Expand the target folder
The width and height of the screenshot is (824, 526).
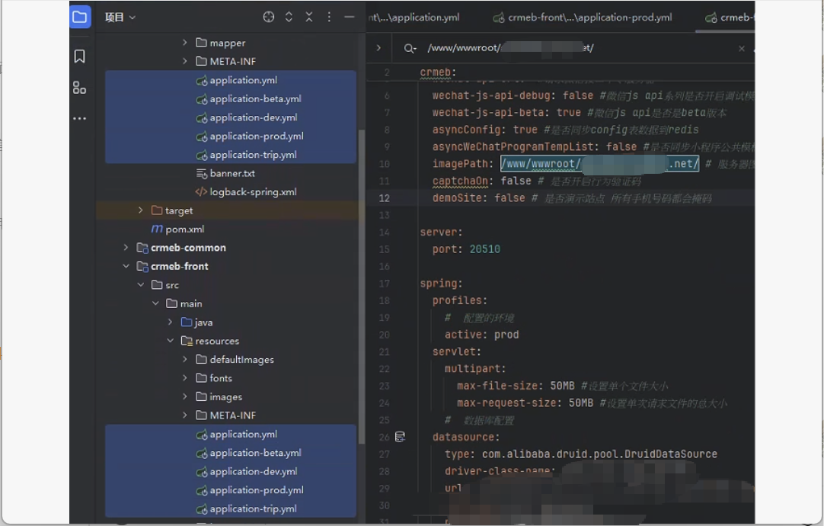point(140,210)
